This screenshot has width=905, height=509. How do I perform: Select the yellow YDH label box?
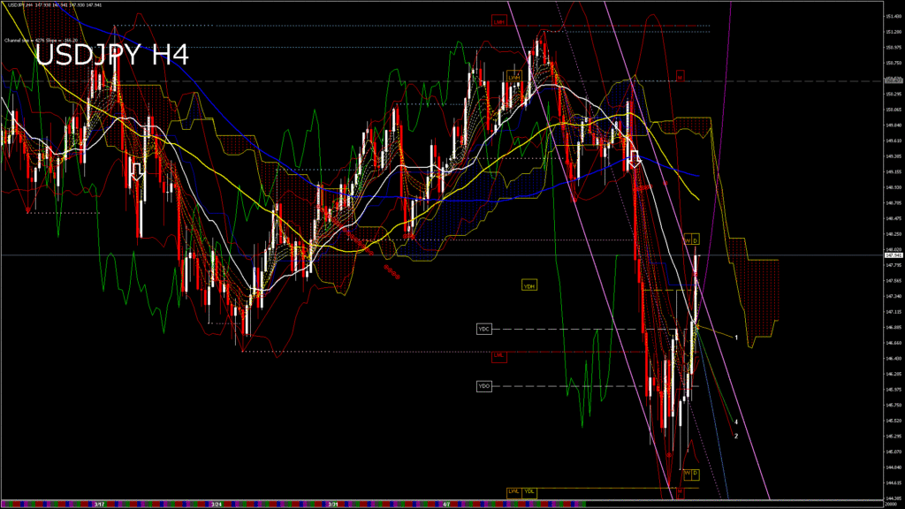pos(529,285)
